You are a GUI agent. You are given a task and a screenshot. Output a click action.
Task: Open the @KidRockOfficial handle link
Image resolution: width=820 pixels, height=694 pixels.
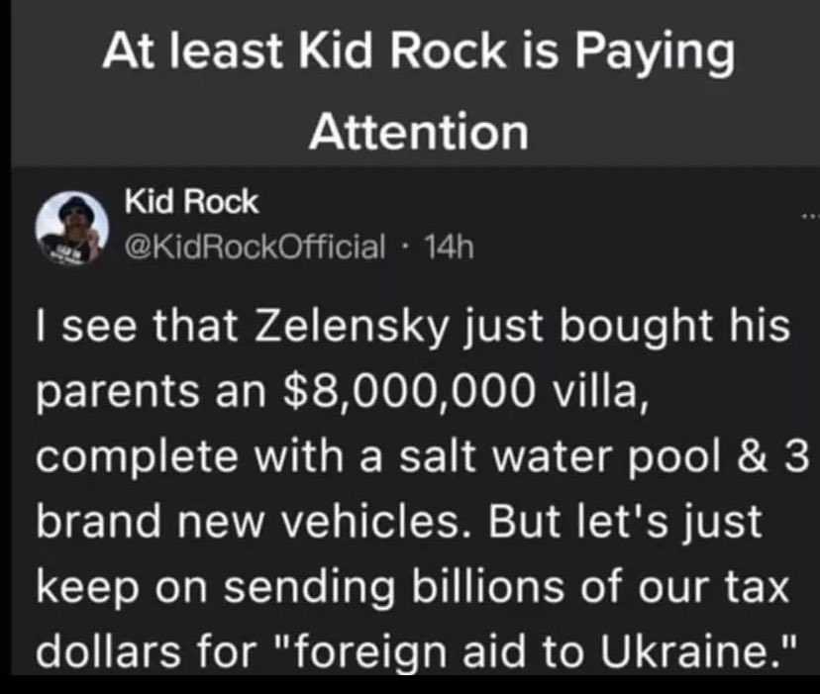click(x=255, y=247)
